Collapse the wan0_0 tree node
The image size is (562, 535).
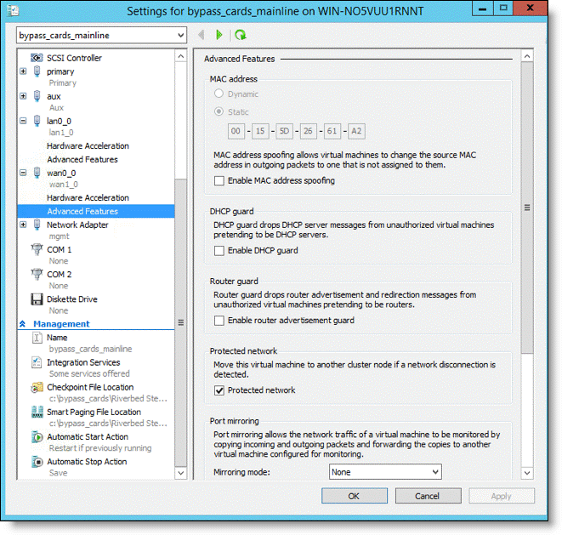[x=24, y=172]
